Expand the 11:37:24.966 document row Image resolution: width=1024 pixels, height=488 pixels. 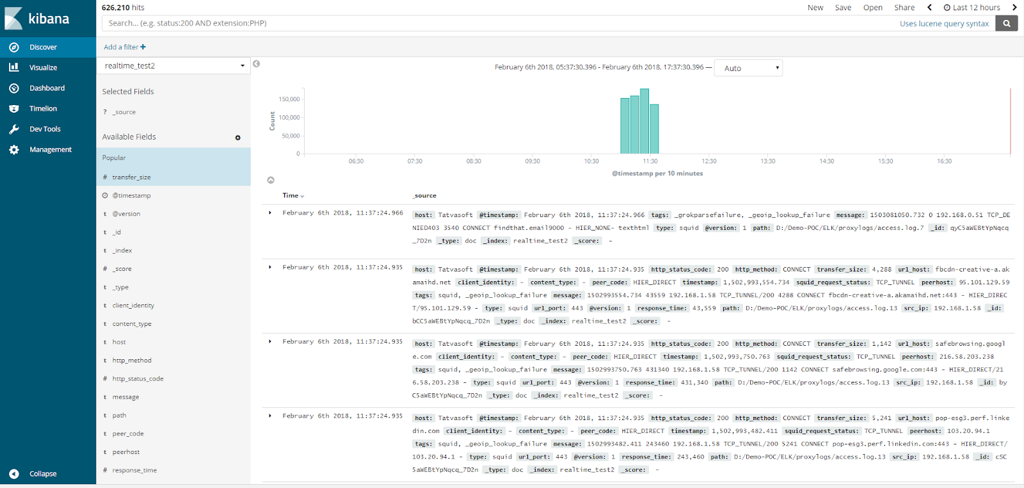click(x=270, y=213)
